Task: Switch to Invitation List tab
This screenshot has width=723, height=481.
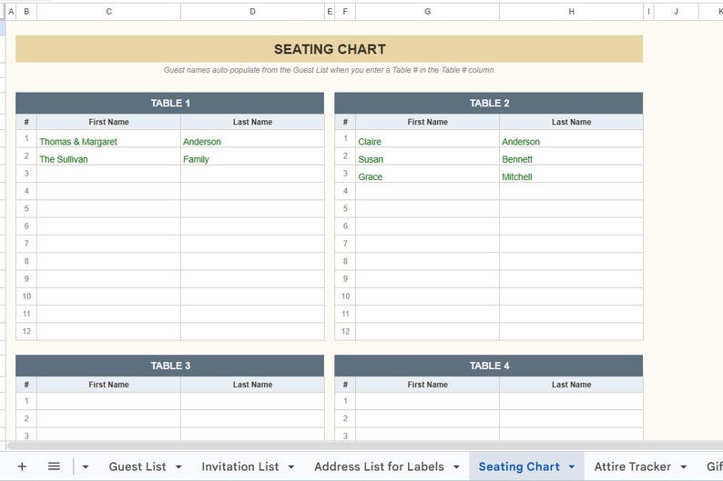Action: (240, 466)
